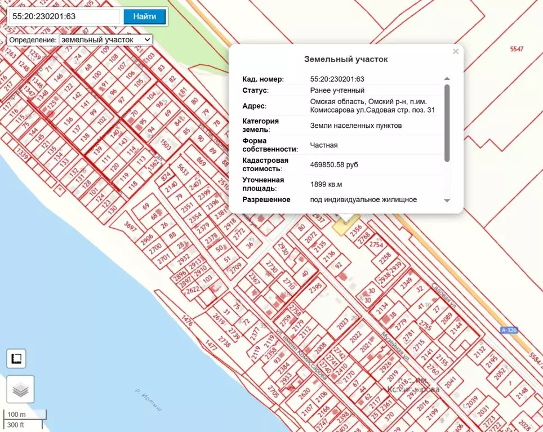Click the yellow highlighted parcel below popup
The image size is (543, 432).
tap(342, 226)
